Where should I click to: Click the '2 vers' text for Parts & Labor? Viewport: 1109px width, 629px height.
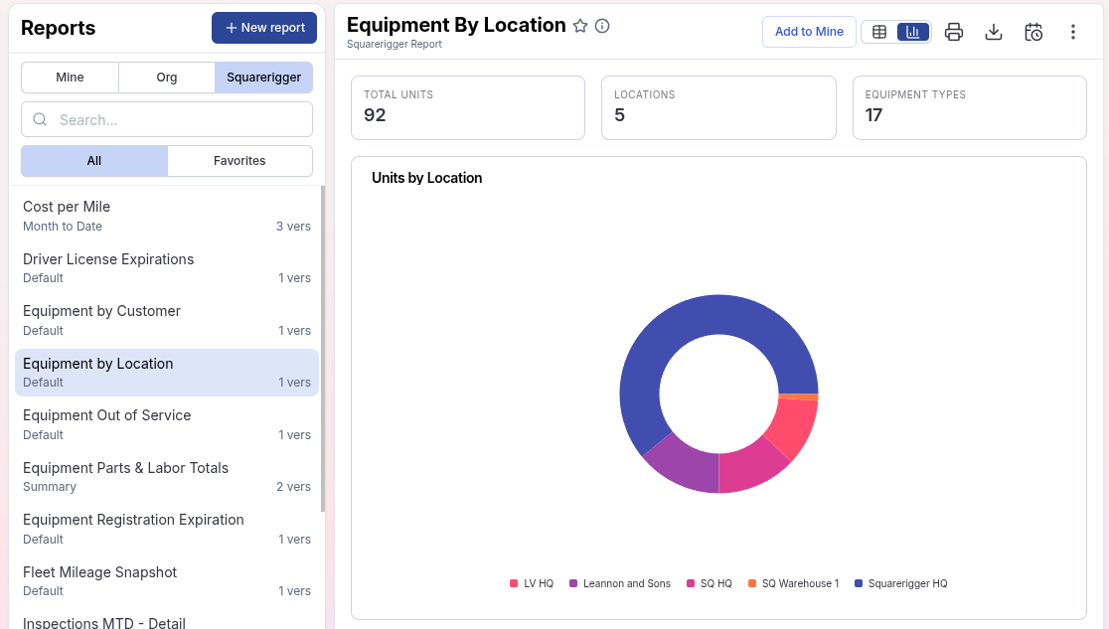(x=293, y=487)
